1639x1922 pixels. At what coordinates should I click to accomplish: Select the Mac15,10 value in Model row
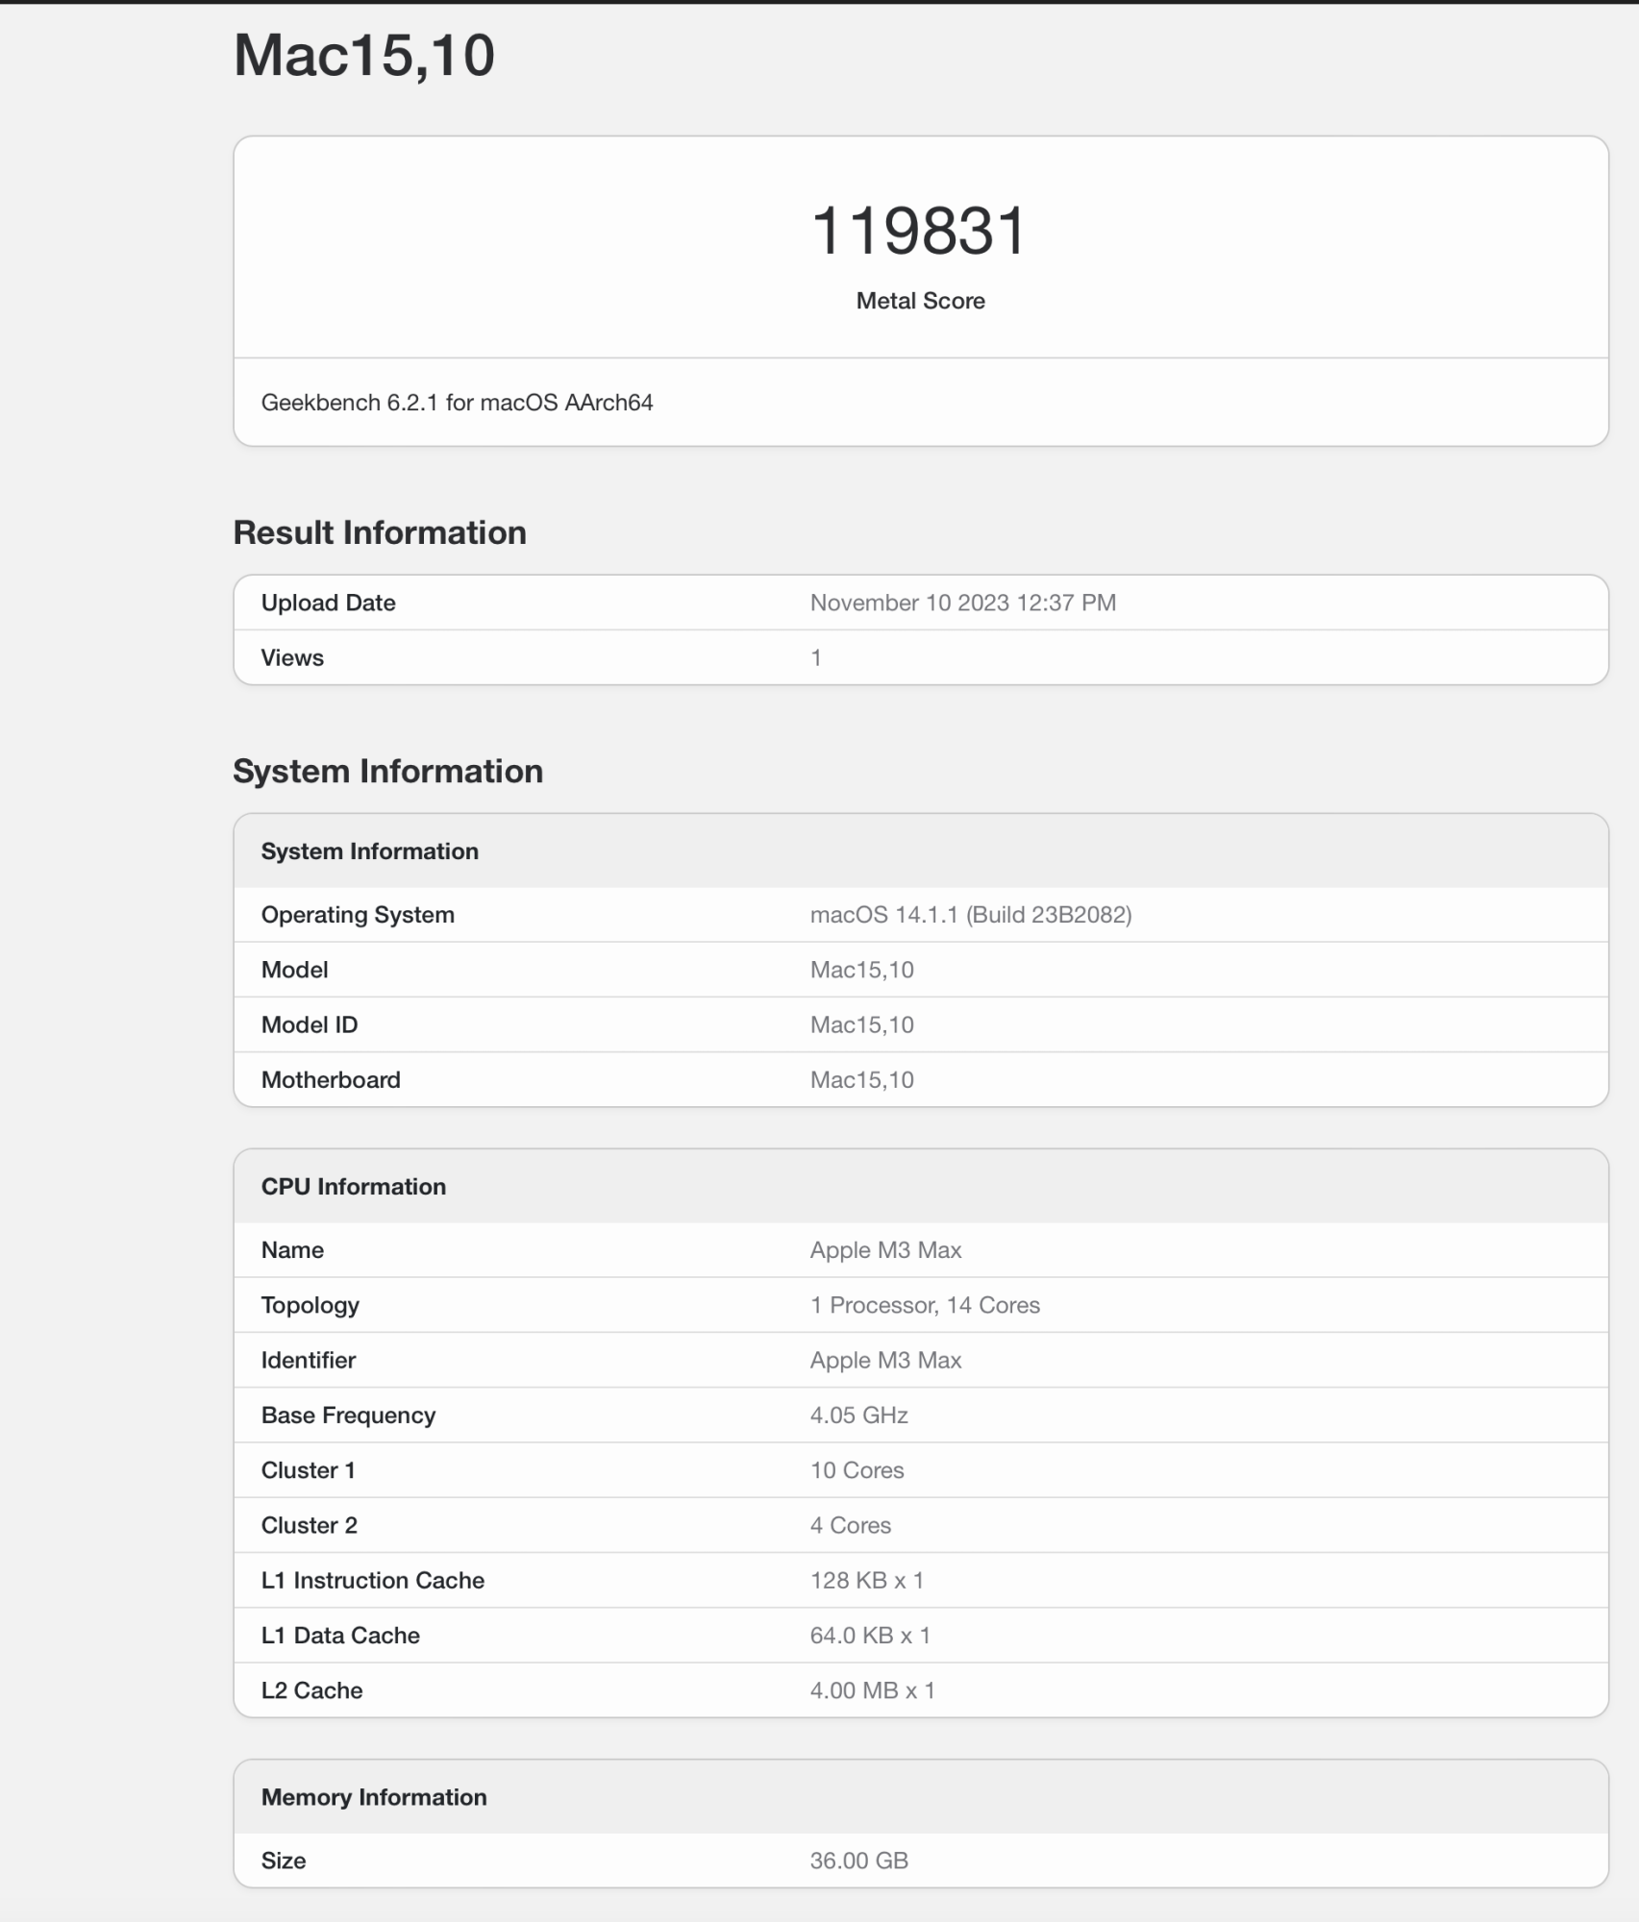pyautogui.click(x=862, y=970)
